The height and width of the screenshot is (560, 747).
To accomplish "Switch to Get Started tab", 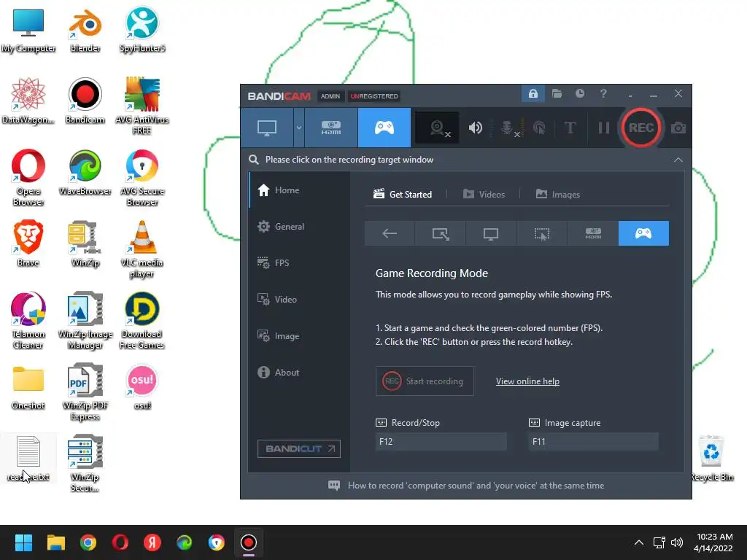I will [x=403, y=194].
